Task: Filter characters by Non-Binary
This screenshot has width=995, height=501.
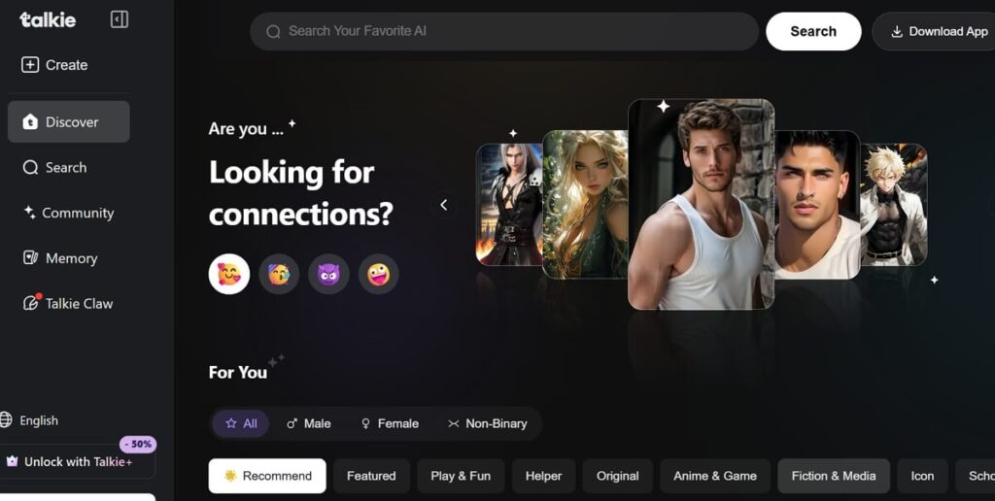Action: point(488,423)
